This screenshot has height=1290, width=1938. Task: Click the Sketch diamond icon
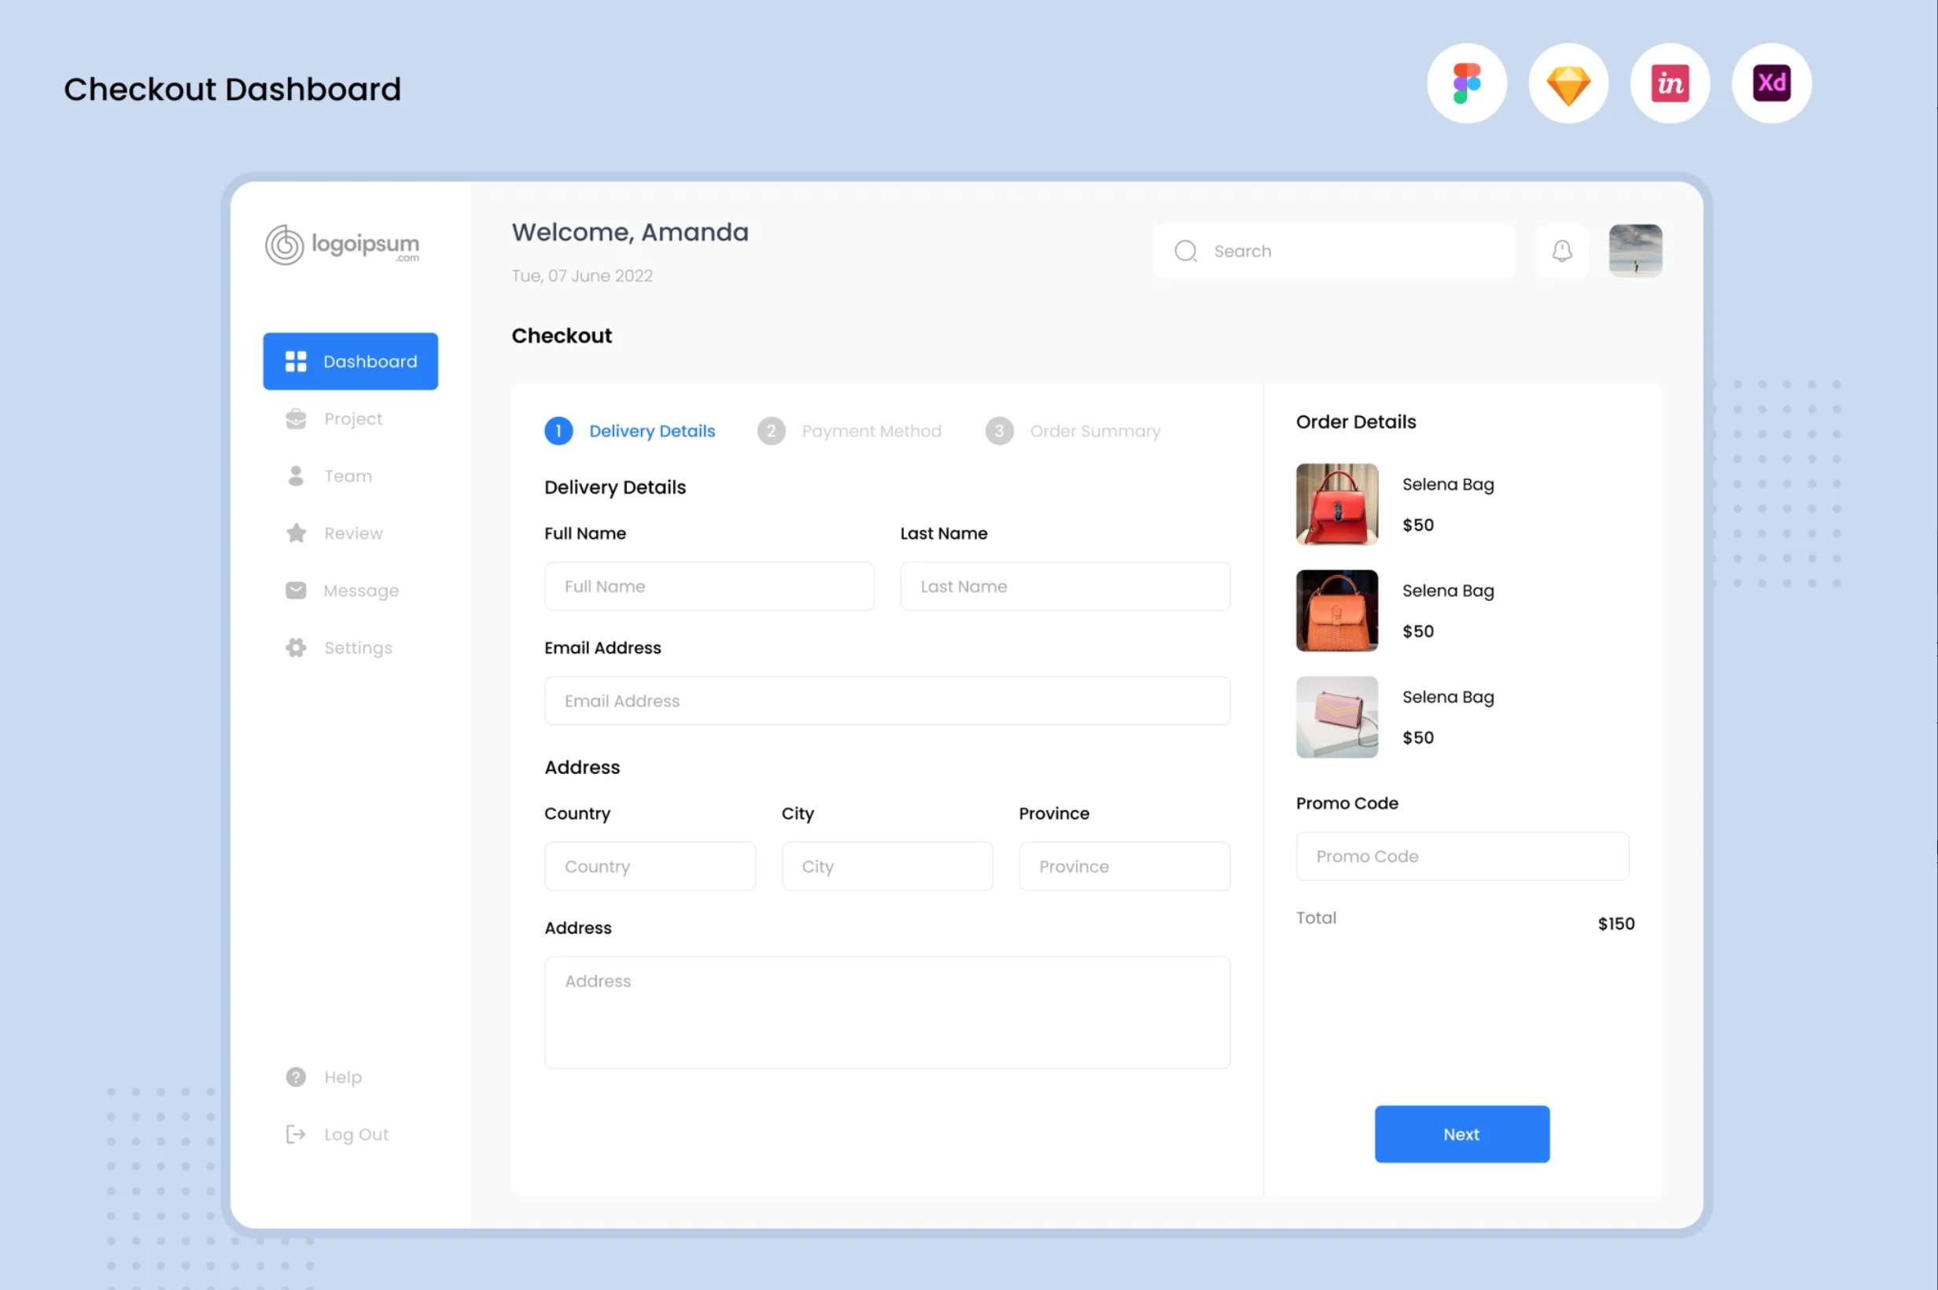(1568, 83)
